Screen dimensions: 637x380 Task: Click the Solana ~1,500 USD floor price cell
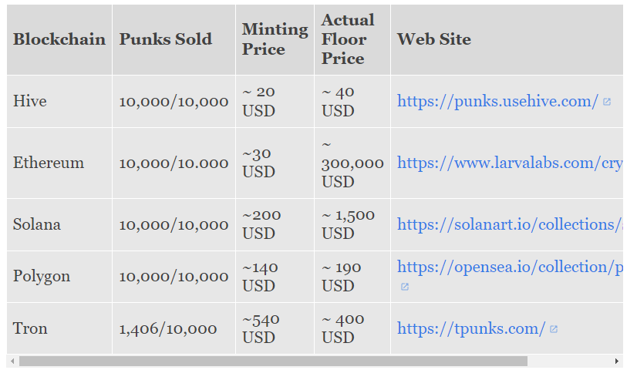point(352,224)
